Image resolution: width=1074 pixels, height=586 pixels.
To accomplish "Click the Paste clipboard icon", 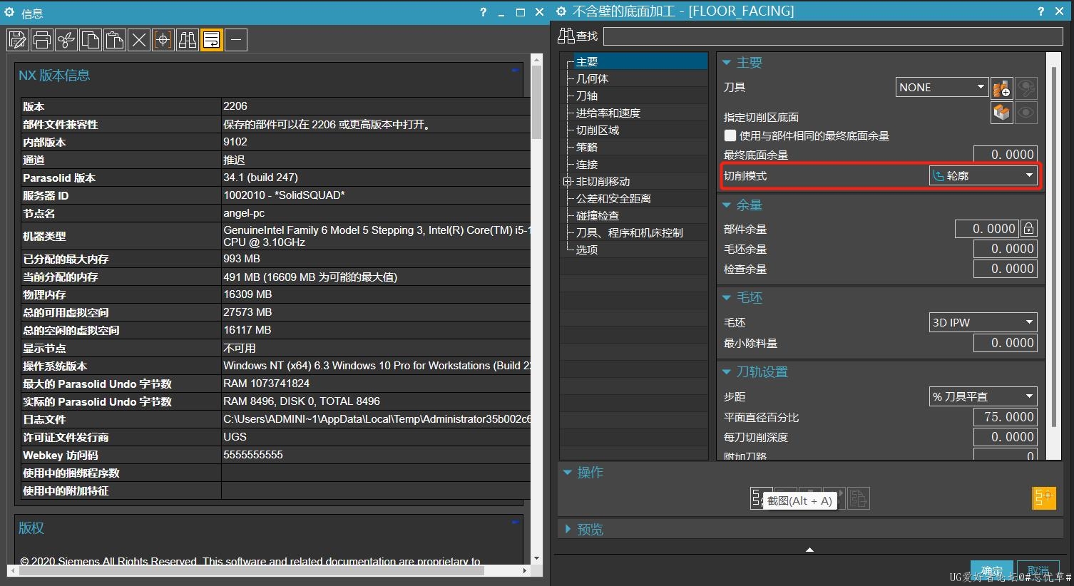I will (115, 40).
